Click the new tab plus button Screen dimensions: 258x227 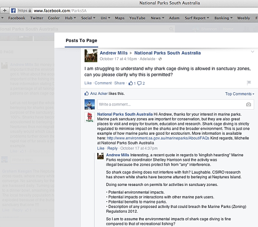point(5,11)
